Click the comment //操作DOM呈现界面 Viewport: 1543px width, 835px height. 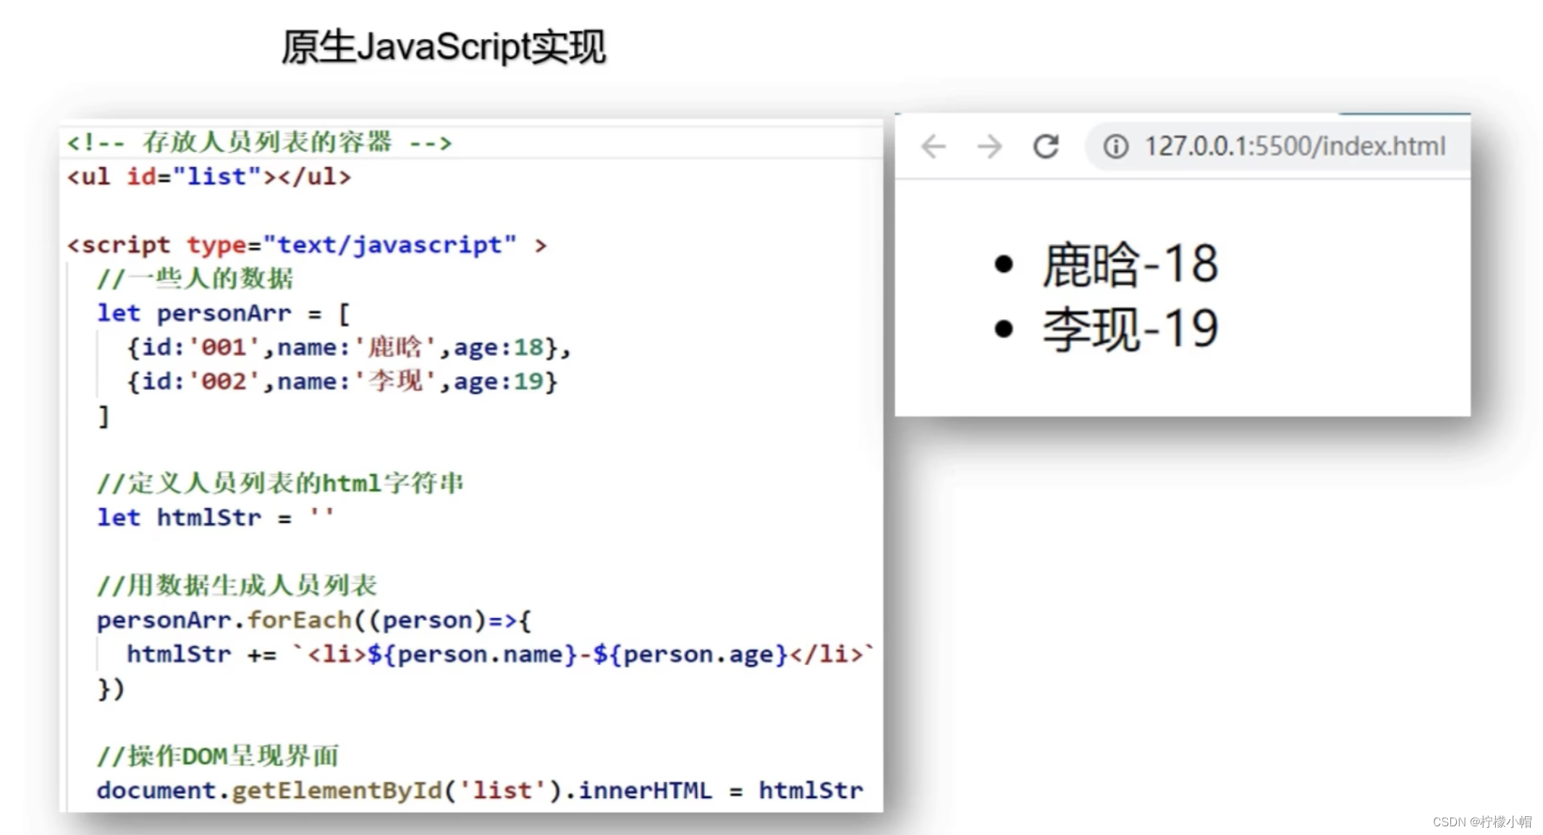(x=218, y=756)
